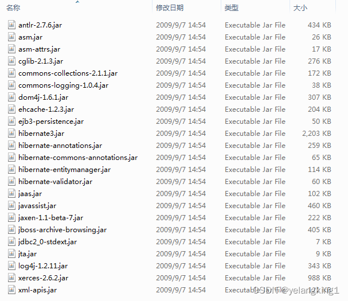
Task: Select the icon for asm-attrs.jar
Action: pyautogui.click(x=11, y=49)
